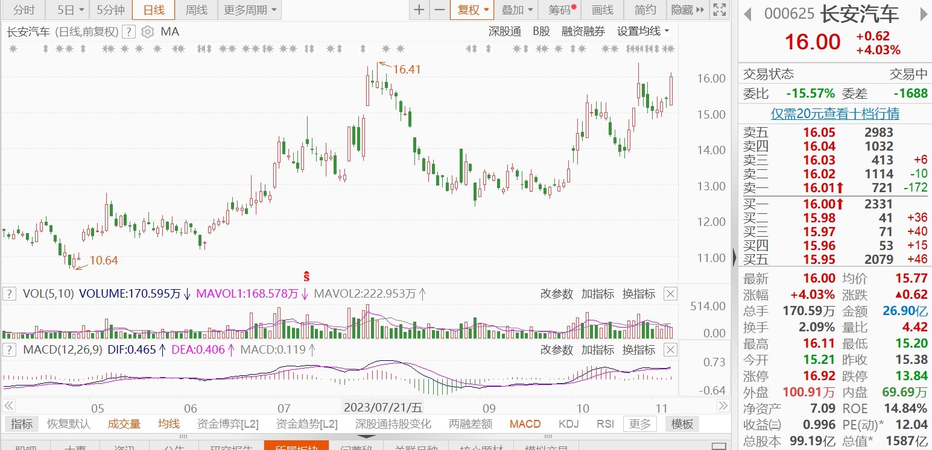The height and width of the screenshot is (450, 932).
Task: Toggle 资金趋势[L2] indicator
Action: pyautogui.click(x=306, y=424)
